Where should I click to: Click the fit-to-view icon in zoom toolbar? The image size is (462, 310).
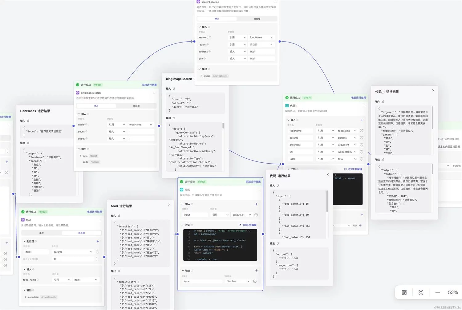coord(421,292)
